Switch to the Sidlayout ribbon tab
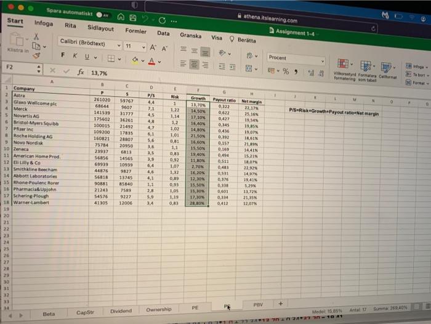 tap(100, 28)
